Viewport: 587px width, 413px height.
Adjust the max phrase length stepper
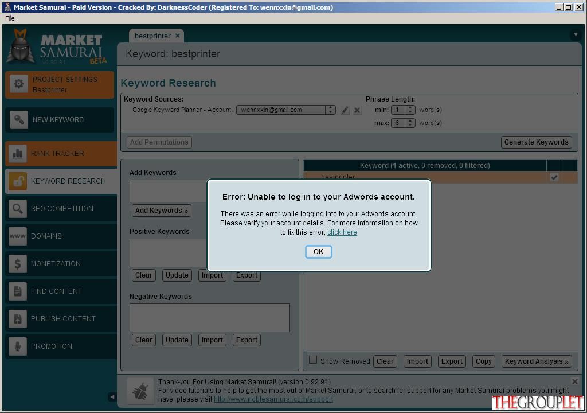(410, 123)
